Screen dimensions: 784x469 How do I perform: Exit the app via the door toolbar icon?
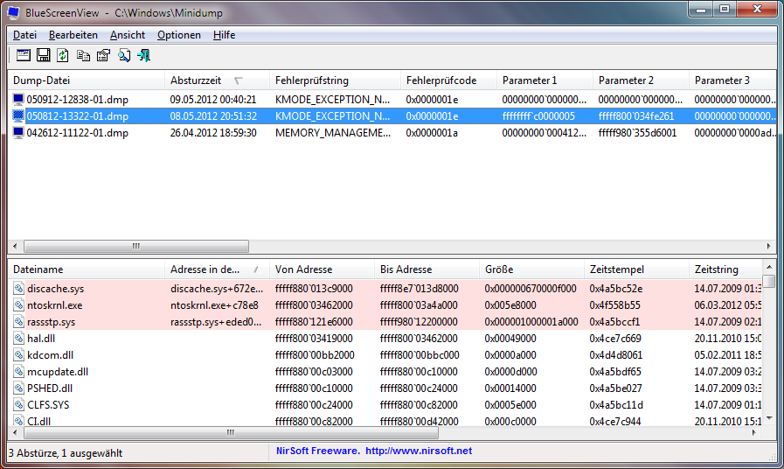(x=144, y=55)
